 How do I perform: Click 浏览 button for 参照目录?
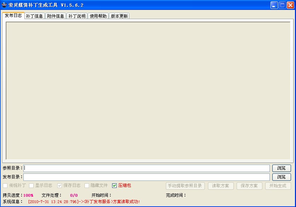pyautogui.click(x=282, y=168)
